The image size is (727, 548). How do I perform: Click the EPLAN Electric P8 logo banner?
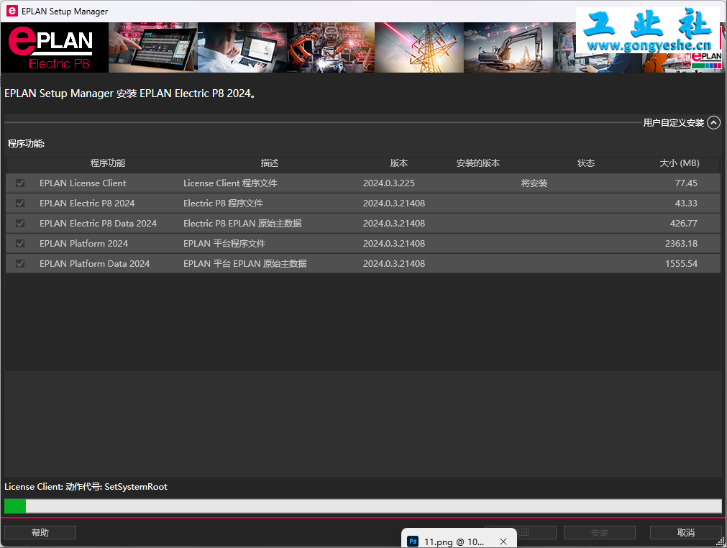(x=55, y=47)
